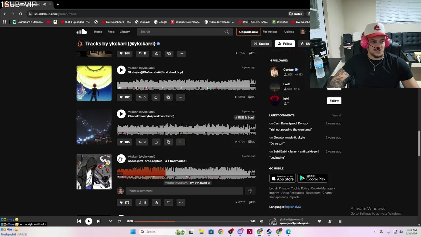Screen dimensions: 421x237
Task: Follow the k@i account
Action: pyautogui.click(x=334, y=101)
